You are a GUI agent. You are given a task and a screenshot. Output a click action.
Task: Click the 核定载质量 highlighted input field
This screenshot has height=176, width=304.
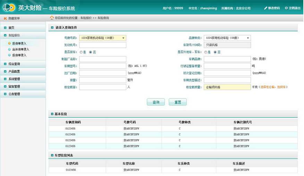(x=227, y=87)
